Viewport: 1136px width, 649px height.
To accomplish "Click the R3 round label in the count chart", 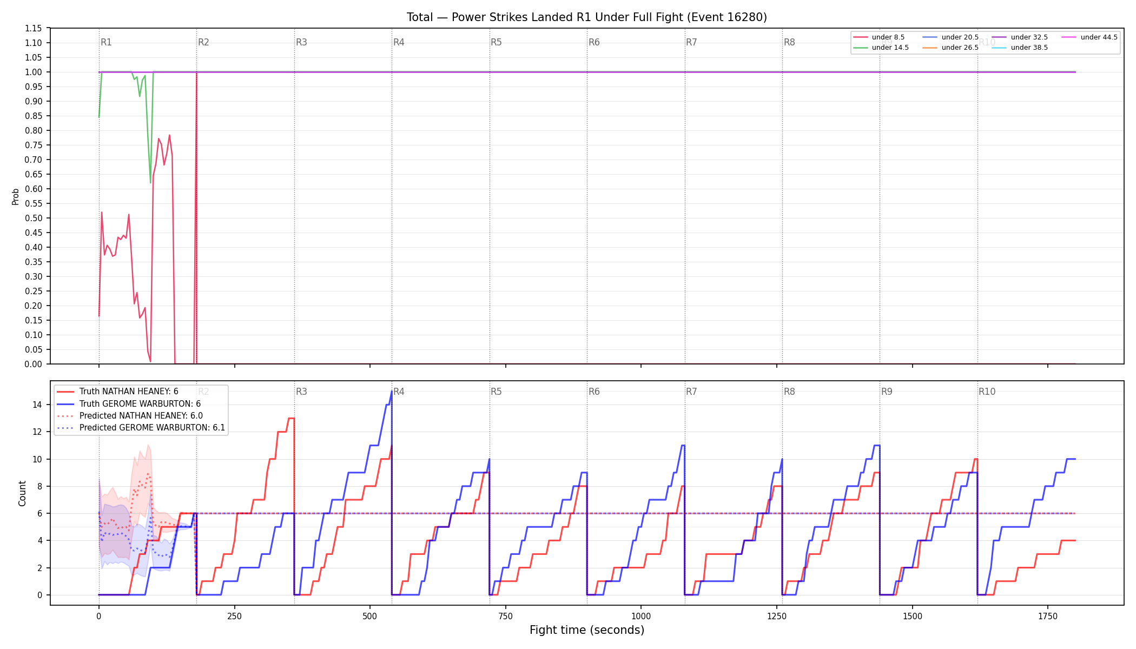I will click(x=301, y=392).
